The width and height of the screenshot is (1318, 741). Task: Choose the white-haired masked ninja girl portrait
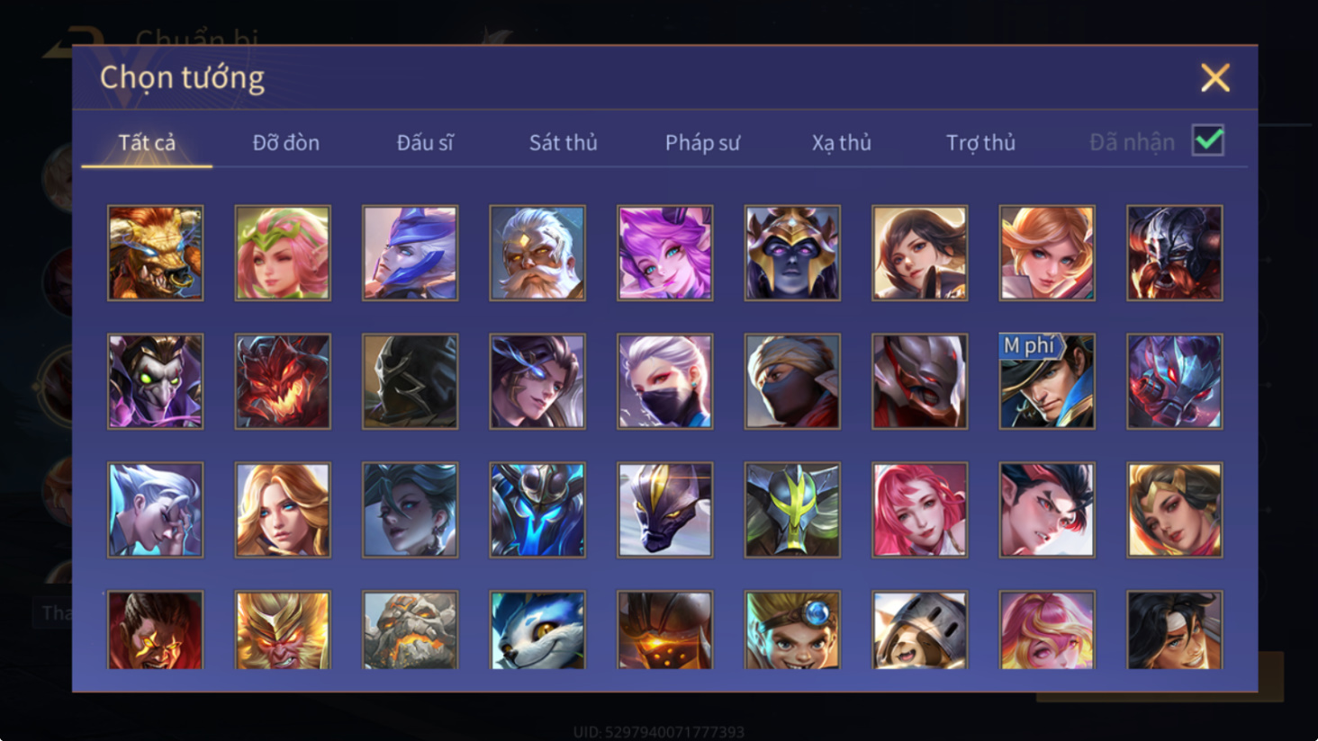coord(665,381)
